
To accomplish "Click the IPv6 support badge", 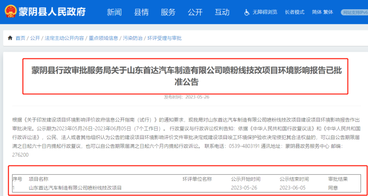I will pos(354,12).
